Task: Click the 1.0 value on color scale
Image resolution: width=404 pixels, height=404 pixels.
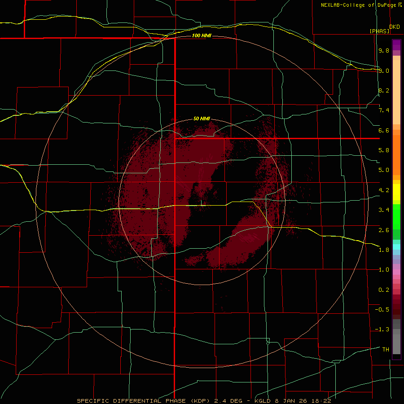Action: point(384,270)
